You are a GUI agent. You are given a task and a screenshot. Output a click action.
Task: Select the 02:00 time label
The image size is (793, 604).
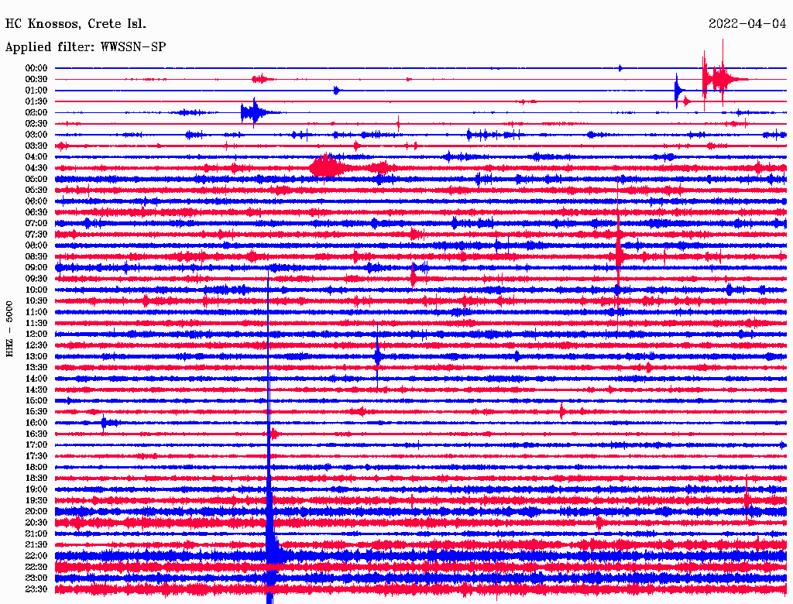pos(36,112)
